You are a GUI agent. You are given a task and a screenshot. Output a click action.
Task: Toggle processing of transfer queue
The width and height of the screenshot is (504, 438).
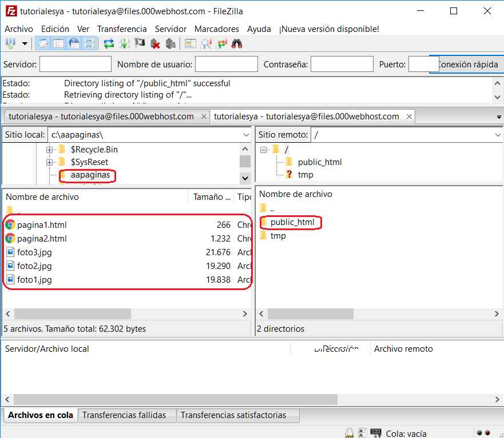[124, 43]
